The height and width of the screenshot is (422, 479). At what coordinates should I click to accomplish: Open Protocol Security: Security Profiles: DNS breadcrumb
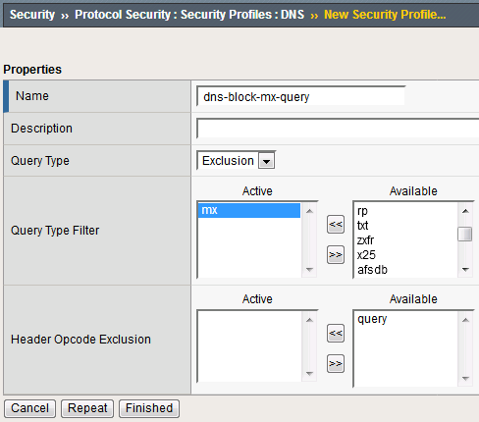point(189,15)
